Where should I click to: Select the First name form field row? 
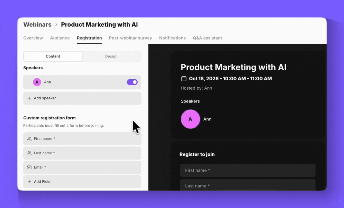coord(82,139)
